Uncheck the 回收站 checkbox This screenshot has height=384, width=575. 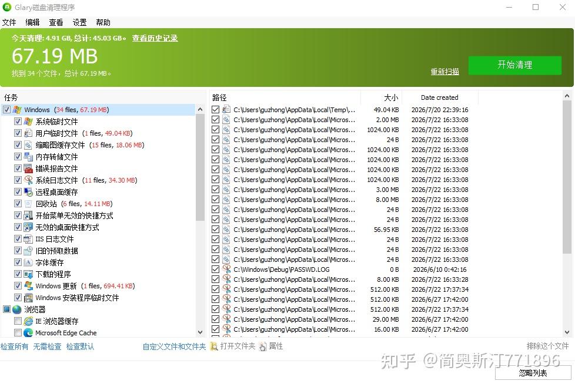(18, 203)
